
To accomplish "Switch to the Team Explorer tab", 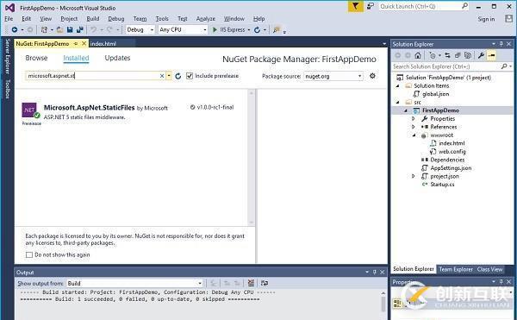I will click(456, 269).
